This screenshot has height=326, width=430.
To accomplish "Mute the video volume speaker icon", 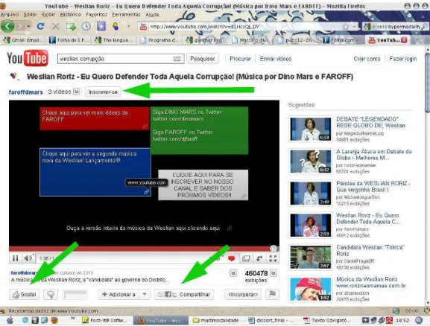I will (x=28, y=258).
